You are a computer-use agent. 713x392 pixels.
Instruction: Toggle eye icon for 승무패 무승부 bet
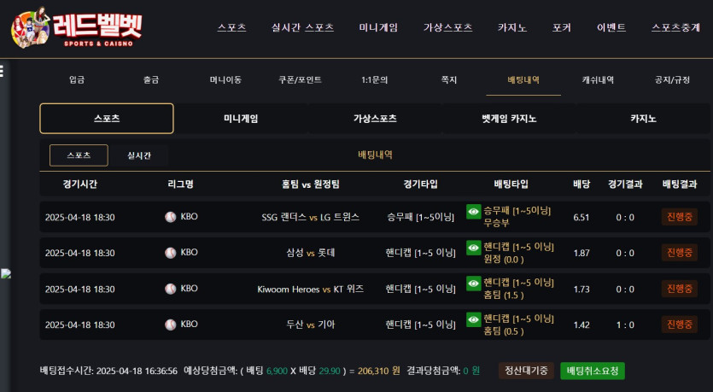click(x=473, y=210)
